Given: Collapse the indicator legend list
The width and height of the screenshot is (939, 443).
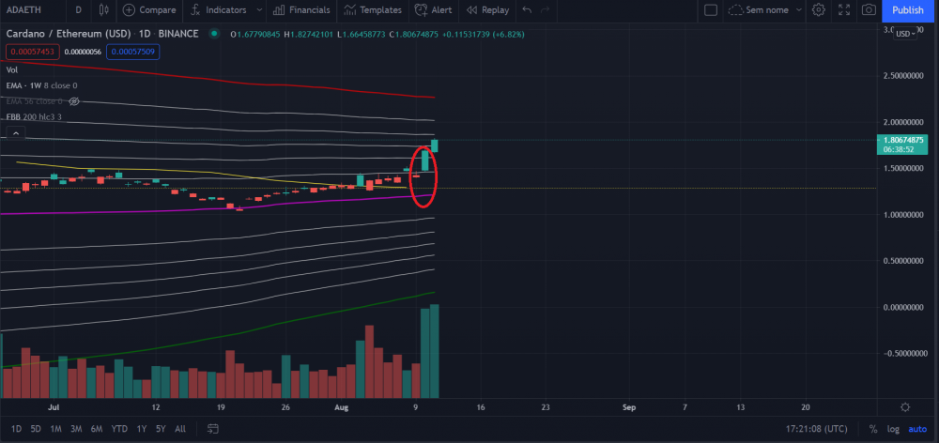Looking at the screenshot, I should tap(16, 133).
